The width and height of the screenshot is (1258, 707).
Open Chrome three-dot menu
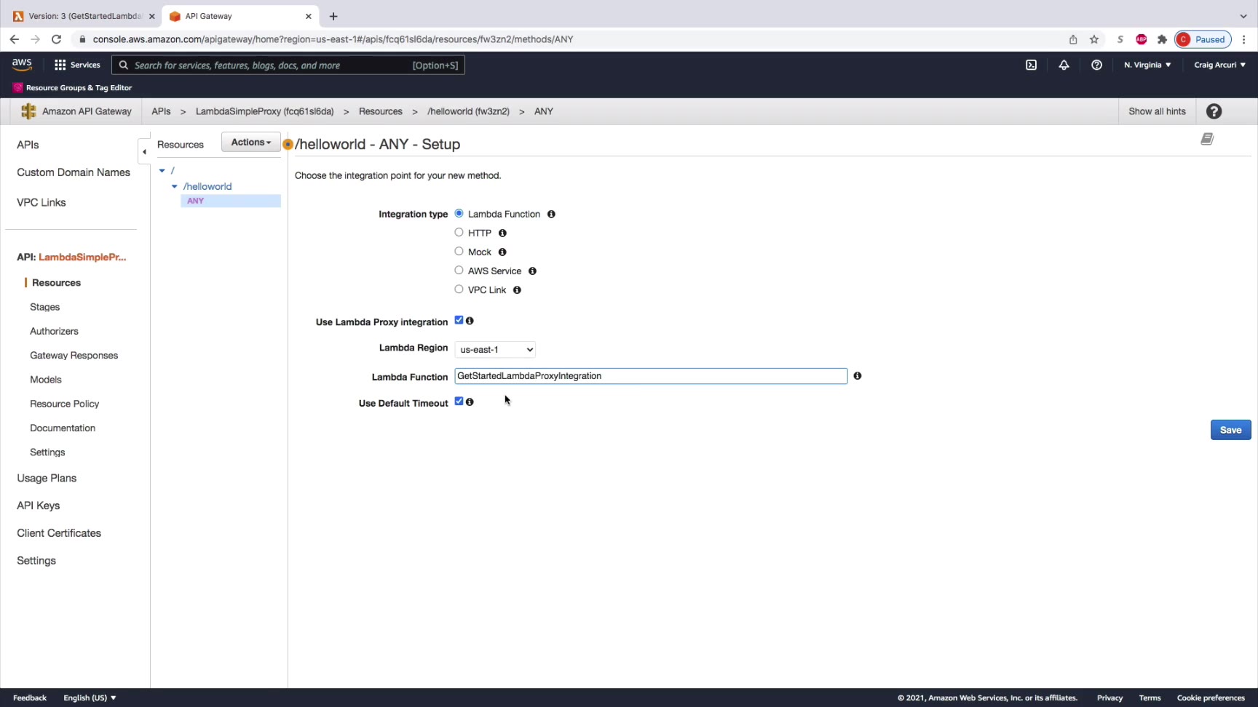tap(1243, 39)
